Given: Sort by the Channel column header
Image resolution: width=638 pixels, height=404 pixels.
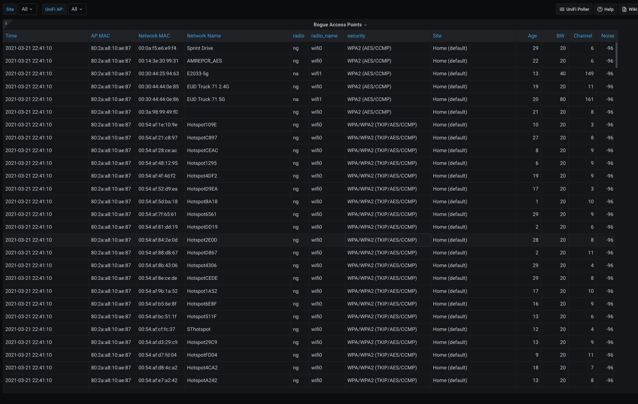Looking at the screenshot, I should [582, 36].
